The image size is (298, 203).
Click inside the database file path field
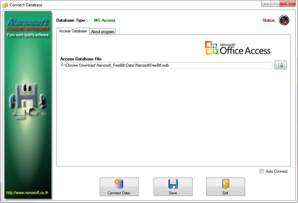pyautogui.click(x=166, y=65)
